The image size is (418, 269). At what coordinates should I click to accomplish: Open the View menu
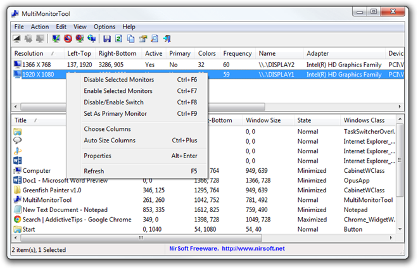(x=80, y=27)
